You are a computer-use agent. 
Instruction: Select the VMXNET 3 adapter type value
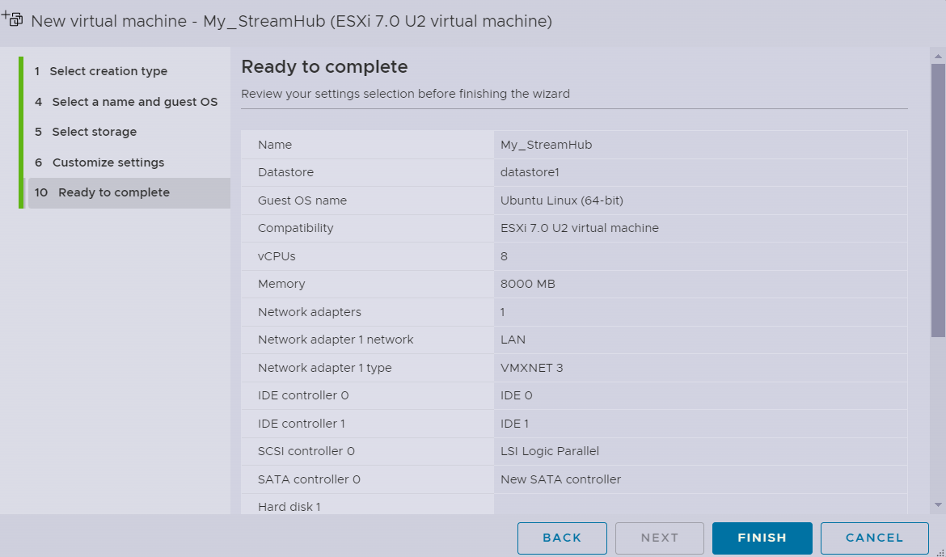pos(531,368)
